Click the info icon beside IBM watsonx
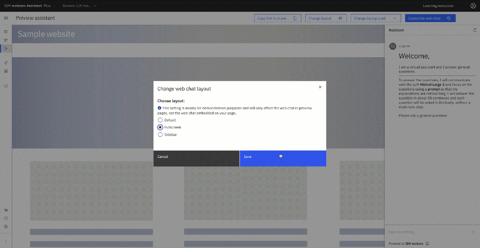 coord(427,243)
